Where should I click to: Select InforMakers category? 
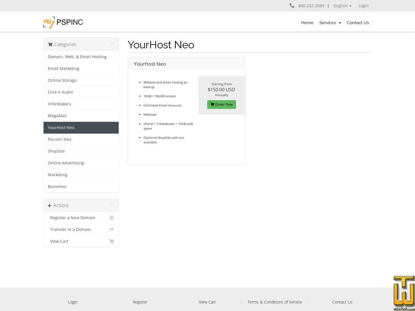click(x=81, y=104)
